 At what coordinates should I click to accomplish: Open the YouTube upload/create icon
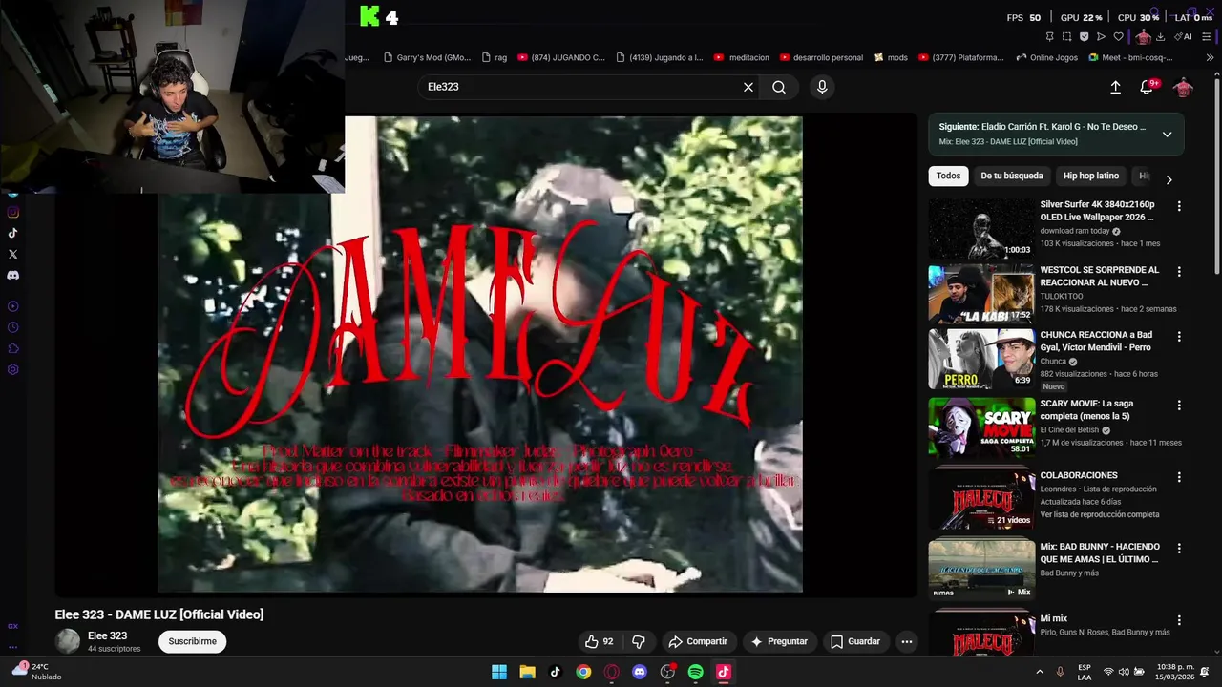pyautogui.click(x=1115, y=87)
